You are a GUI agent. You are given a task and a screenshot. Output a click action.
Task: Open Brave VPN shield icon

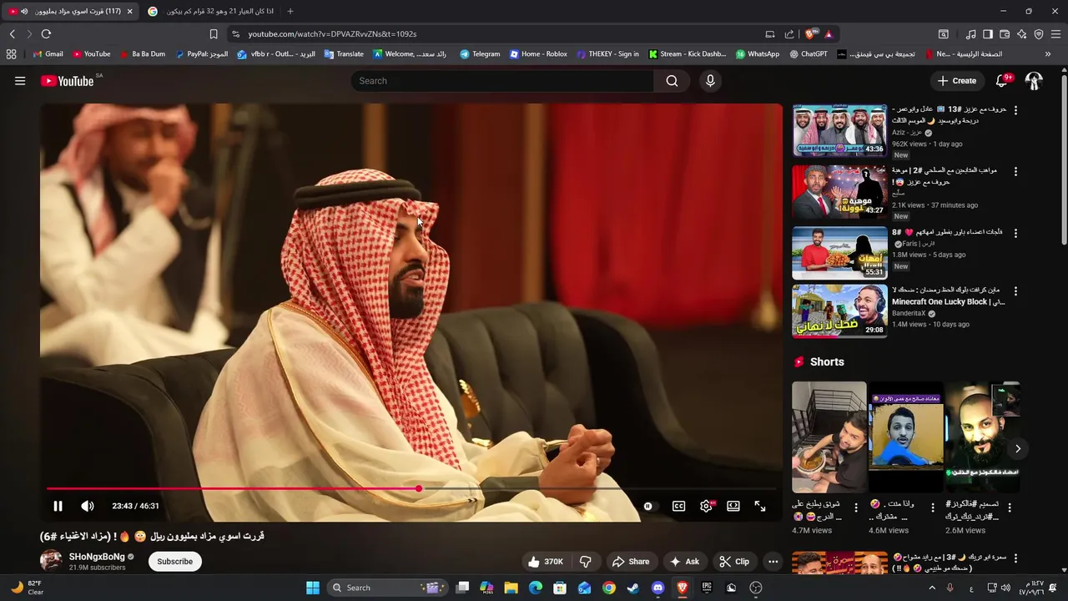click(x=1039, y=34)
